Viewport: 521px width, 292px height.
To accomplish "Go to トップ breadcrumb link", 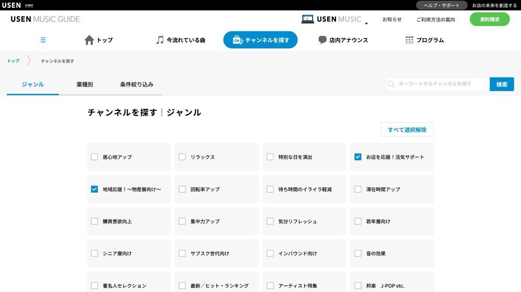I will (x=13, y=61).
